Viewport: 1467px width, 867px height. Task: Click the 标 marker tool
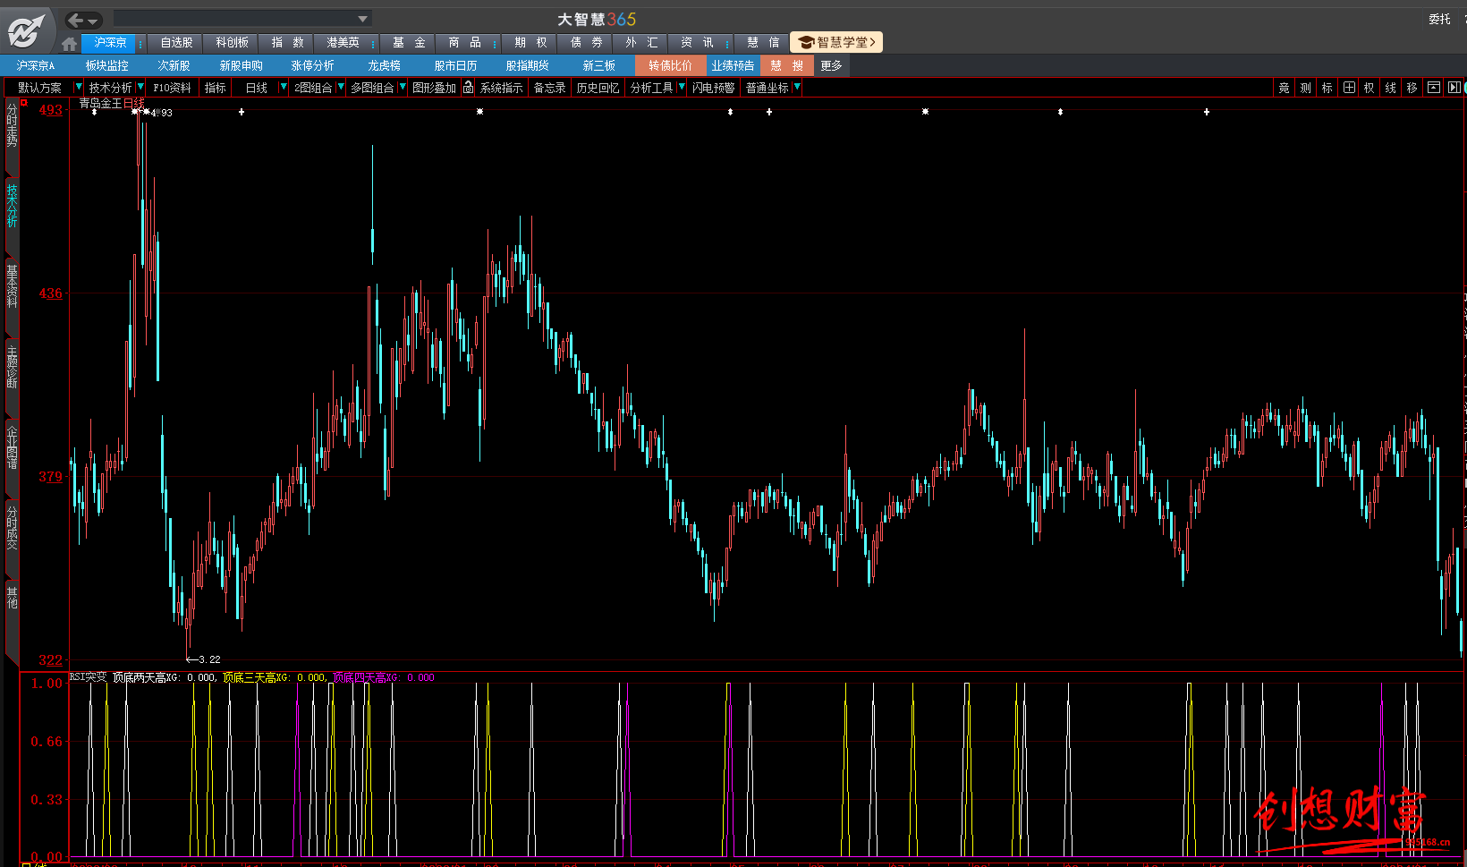pyautogui.click(x=1327, y=88)
